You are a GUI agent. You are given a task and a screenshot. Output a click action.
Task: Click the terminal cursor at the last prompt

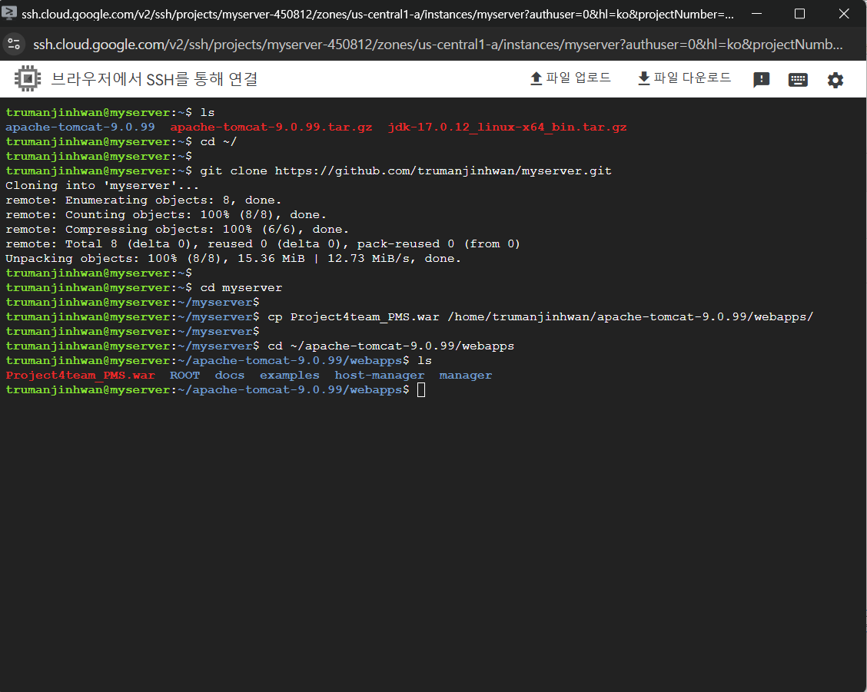click(x=420, y=390)
